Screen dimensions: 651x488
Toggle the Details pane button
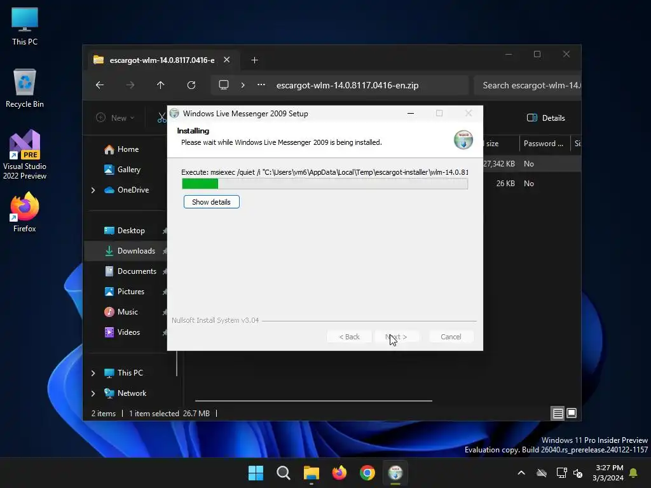tap(546, 118)
